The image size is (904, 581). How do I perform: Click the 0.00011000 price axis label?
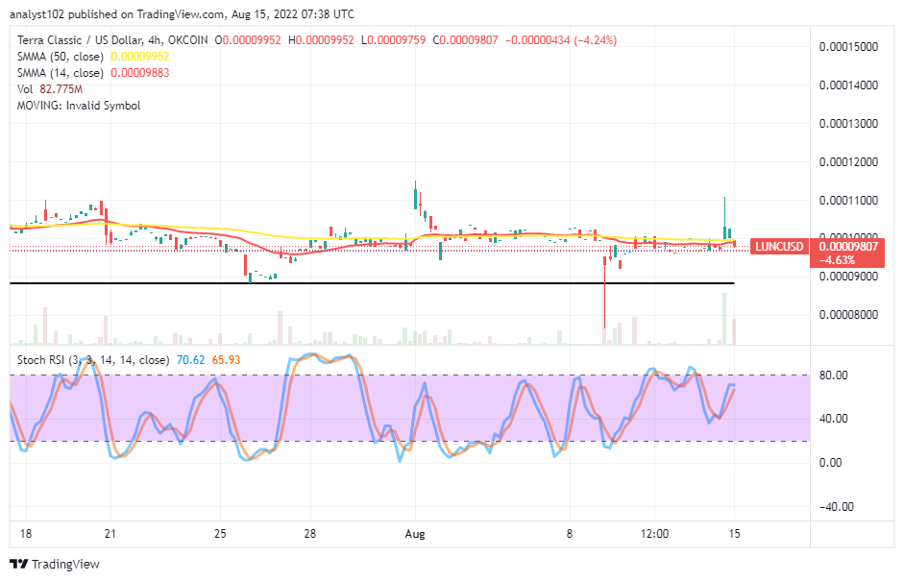[848, 201]
